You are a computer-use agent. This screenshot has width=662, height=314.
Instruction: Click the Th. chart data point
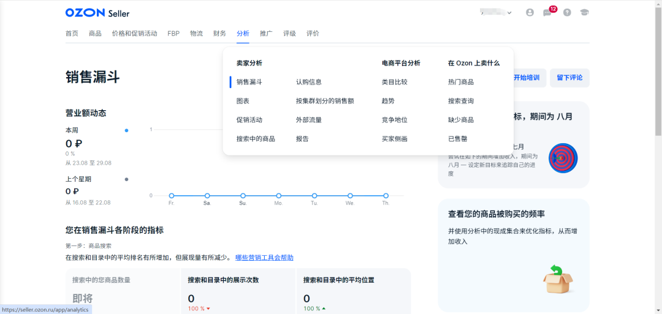[x=386, y=196]
